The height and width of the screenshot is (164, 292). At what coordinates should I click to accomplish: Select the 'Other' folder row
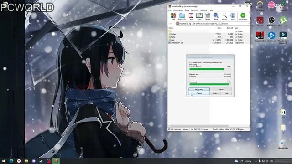[209, 34]
